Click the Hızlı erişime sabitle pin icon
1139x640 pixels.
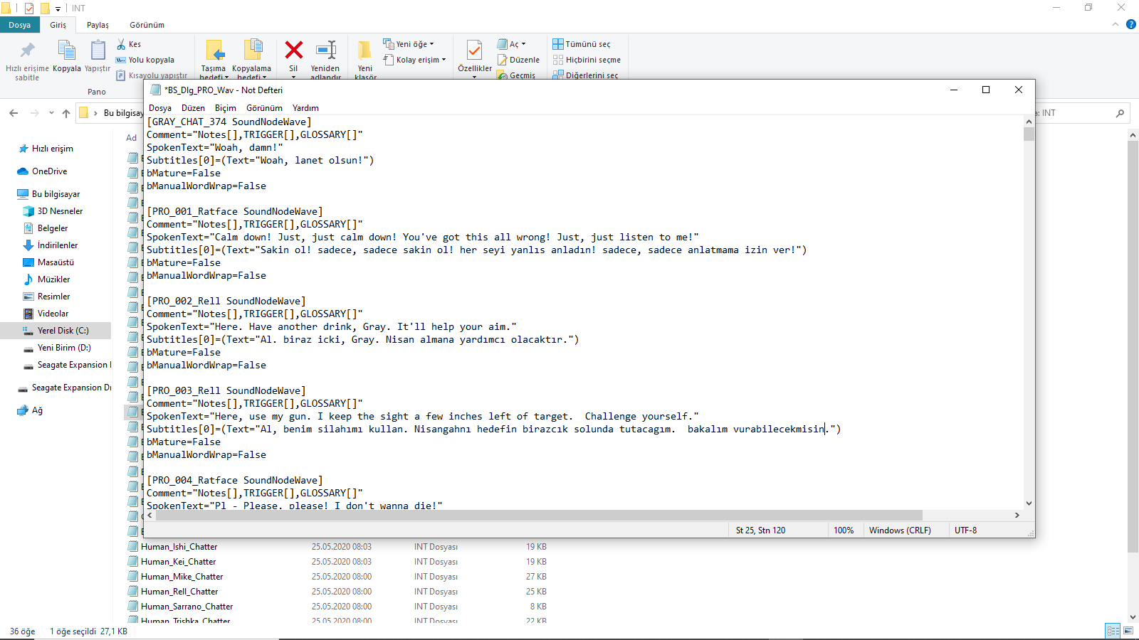[x=27, y=51]
